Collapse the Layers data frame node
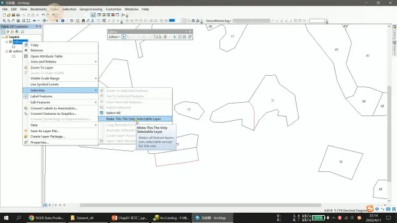This screenshot has height=223, width=397. (3, 37)
